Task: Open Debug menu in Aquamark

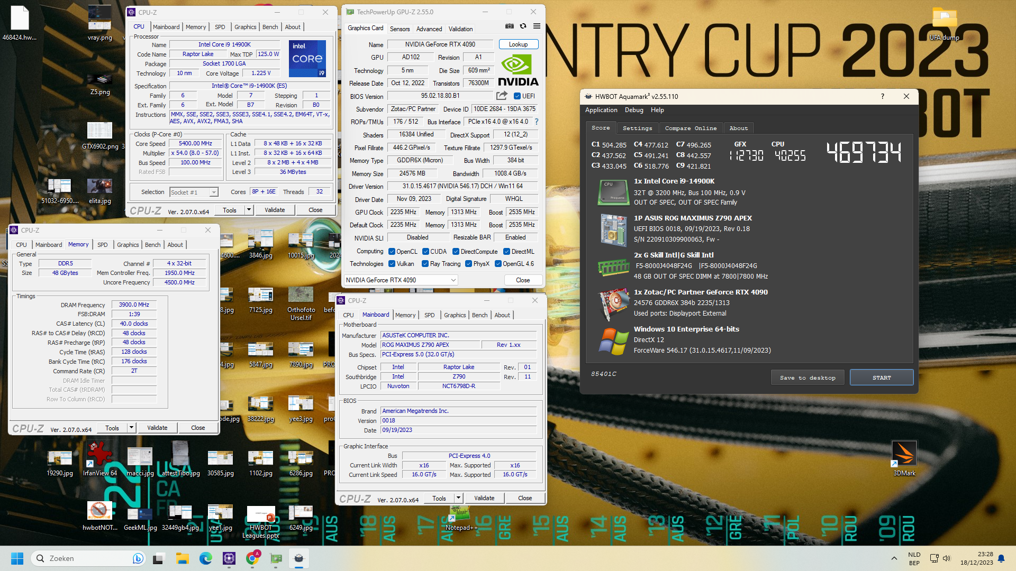Action: tap(634, 110)
